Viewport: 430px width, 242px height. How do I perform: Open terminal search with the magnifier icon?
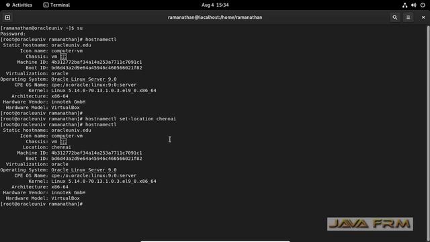395,17
